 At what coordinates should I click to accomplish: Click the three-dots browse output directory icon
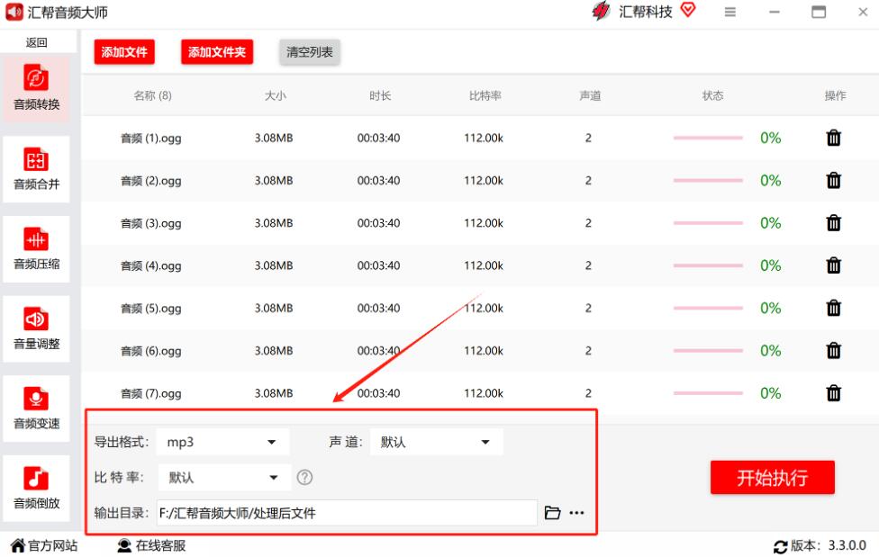point(576,513)
